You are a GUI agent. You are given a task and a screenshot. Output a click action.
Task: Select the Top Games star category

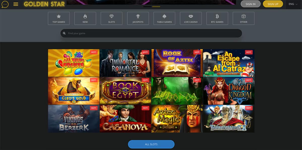[x=59, y=18]
